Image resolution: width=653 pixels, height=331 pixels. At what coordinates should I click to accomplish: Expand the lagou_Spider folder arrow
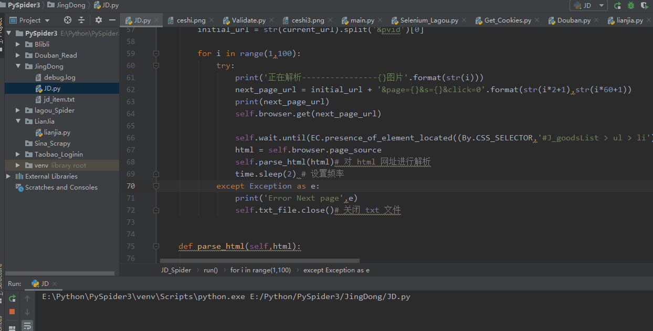click(18, 110)
